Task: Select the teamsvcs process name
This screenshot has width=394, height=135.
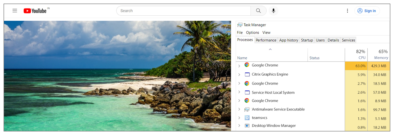Action: (259, 118)
